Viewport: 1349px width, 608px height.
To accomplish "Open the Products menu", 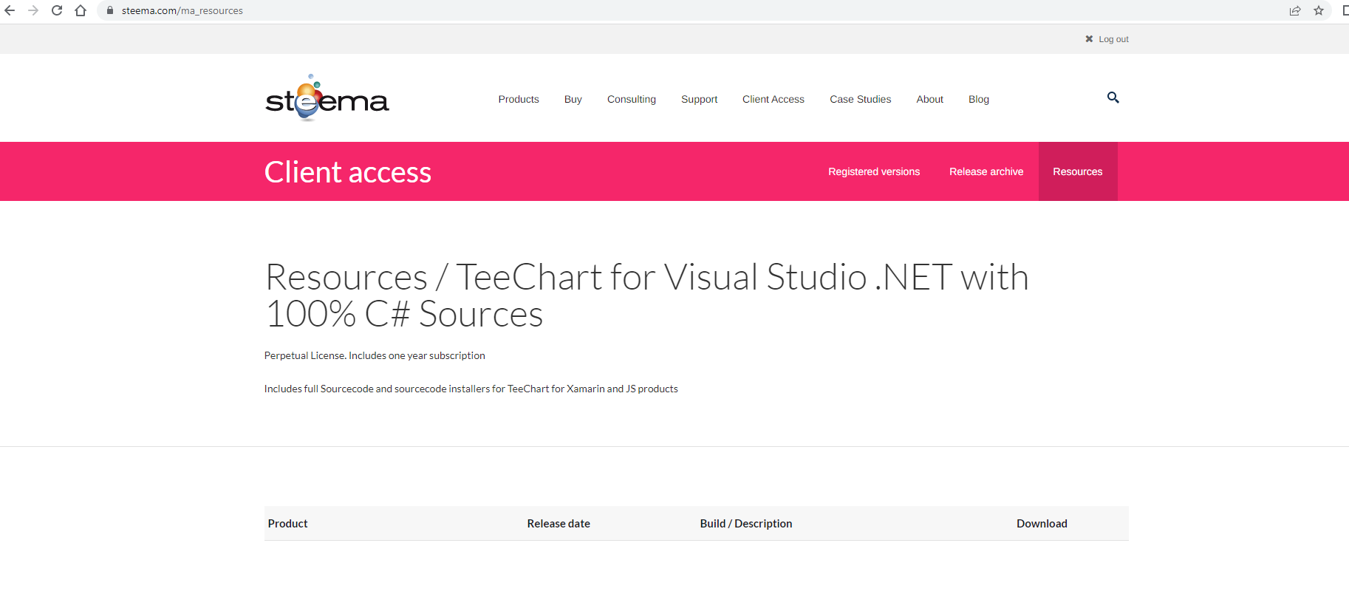I will point(519,99).
